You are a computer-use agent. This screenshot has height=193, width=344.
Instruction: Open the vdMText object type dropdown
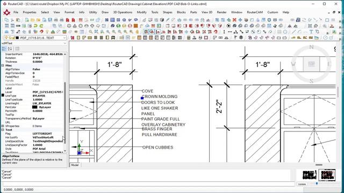64,43
